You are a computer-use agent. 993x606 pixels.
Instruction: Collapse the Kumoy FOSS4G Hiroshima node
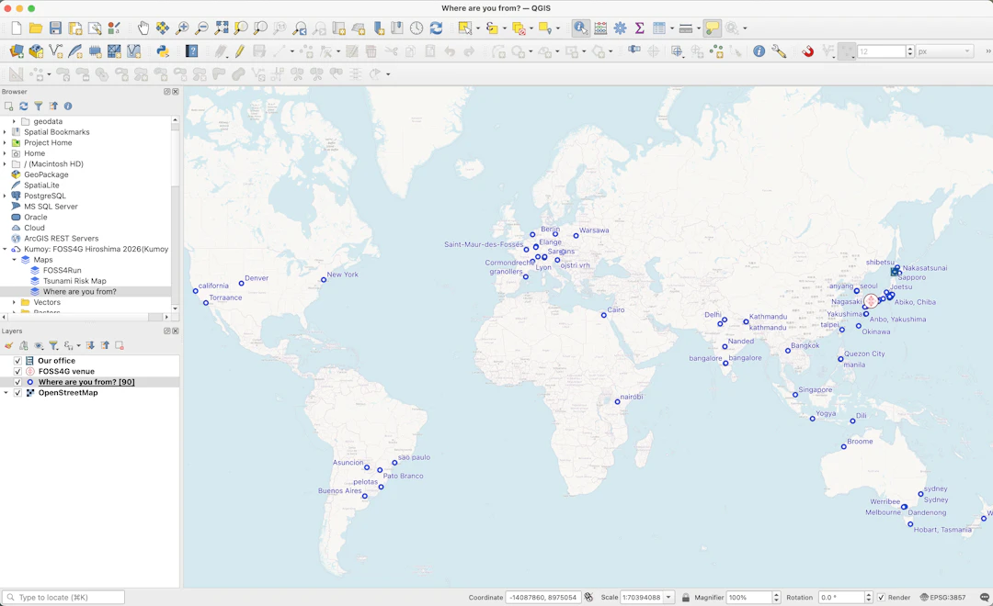[x=6, y=249]
